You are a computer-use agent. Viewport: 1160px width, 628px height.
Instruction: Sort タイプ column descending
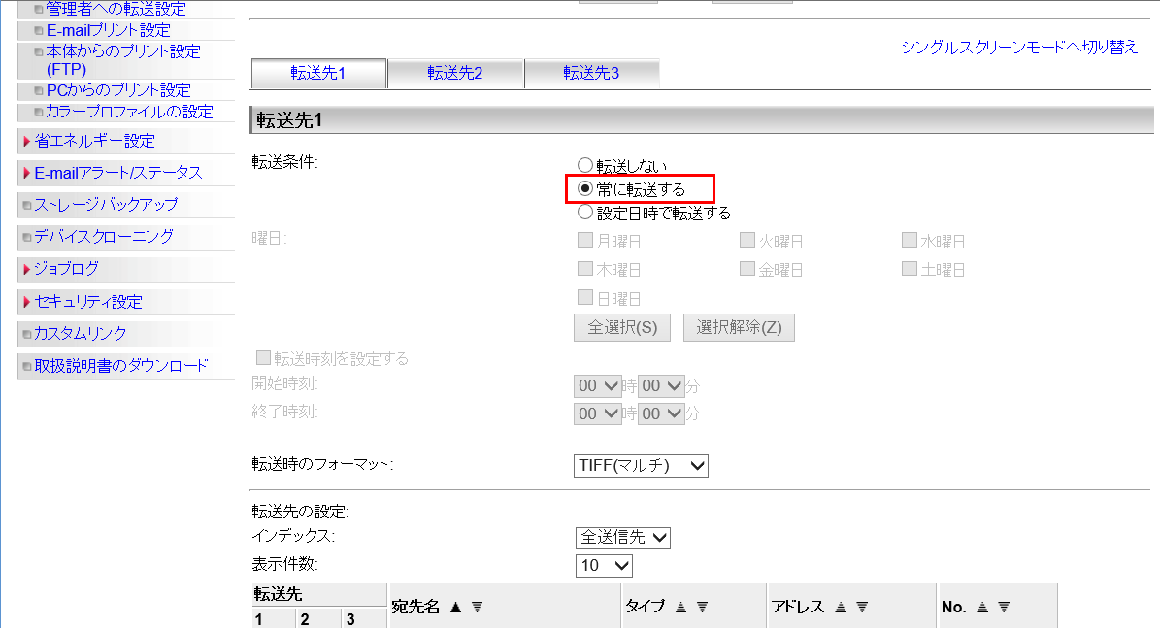[x=702, y=607]
